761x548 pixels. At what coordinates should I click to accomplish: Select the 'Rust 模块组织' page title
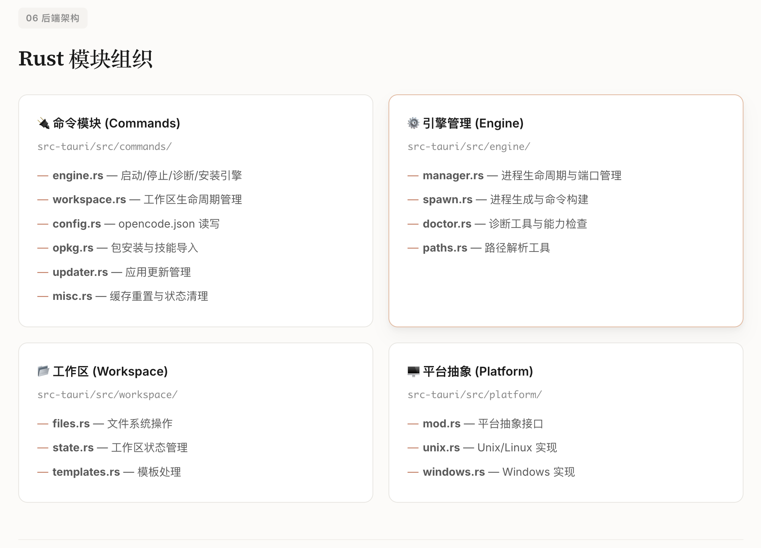coord(85,59)
